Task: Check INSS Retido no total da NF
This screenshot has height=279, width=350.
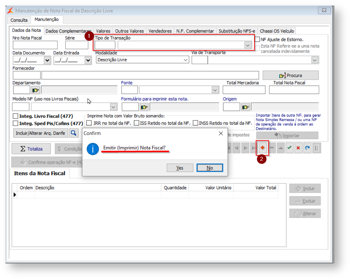Action: (195, 123)
